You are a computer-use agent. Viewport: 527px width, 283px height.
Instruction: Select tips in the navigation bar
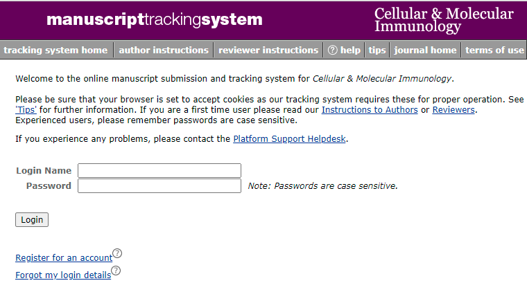377,50
